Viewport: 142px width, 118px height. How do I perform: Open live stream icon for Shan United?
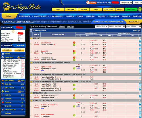click(x=74, y=57)
